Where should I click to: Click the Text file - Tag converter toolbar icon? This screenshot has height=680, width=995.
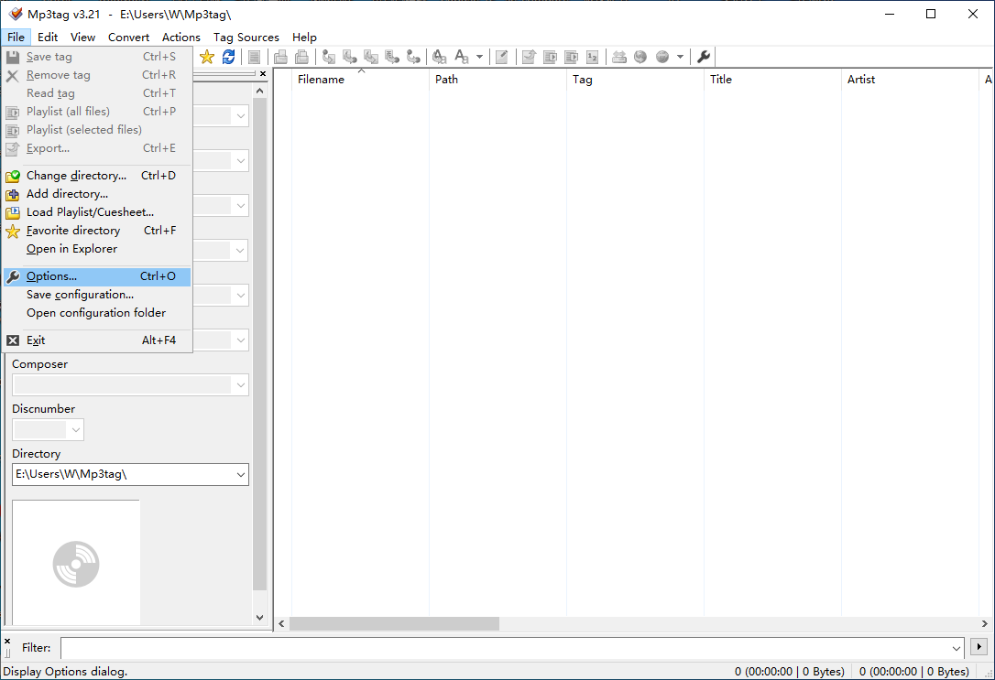(392, 57)
